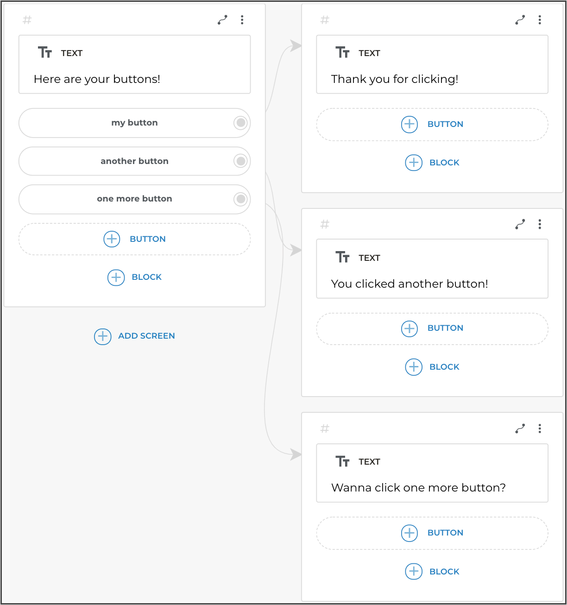The height and width of the screenshot is (605, 567).
Task: Click hash tag icon on 'Here are your buttons' screen
Action: point(27,20)
